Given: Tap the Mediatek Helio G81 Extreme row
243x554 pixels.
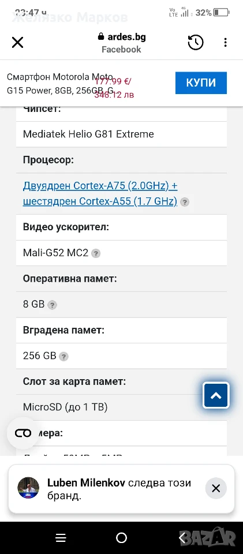Looking at the screenshot, I should point(121,134).
